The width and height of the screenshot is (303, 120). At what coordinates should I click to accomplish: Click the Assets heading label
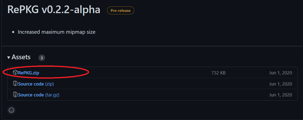[x=21, y=57]
